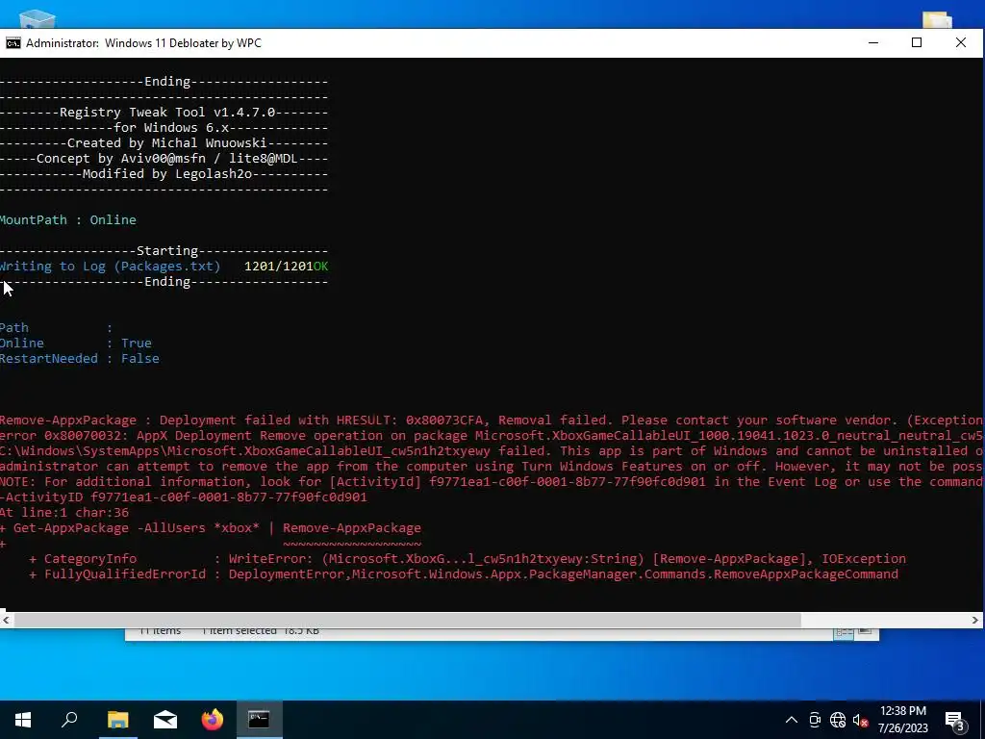Minimize the Windows 11 Debloater window
This screenshot has width=985, height=739.
[873, 42]
